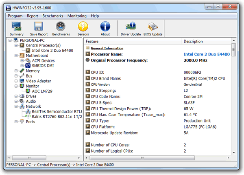Screen dimensions: 244x175
Task: Click the Central Processor(s) chip icon
Action: click(22, 45)
